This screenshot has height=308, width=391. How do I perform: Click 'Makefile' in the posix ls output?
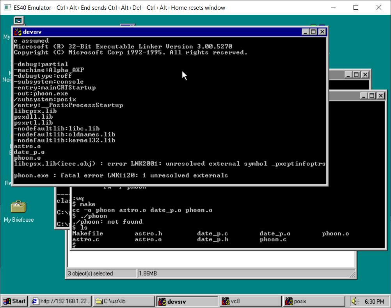88,234
